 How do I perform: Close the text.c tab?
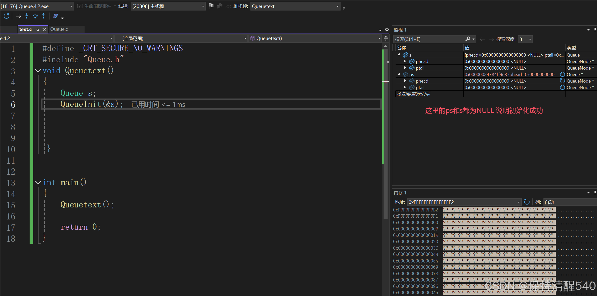(x=45, y=30)
